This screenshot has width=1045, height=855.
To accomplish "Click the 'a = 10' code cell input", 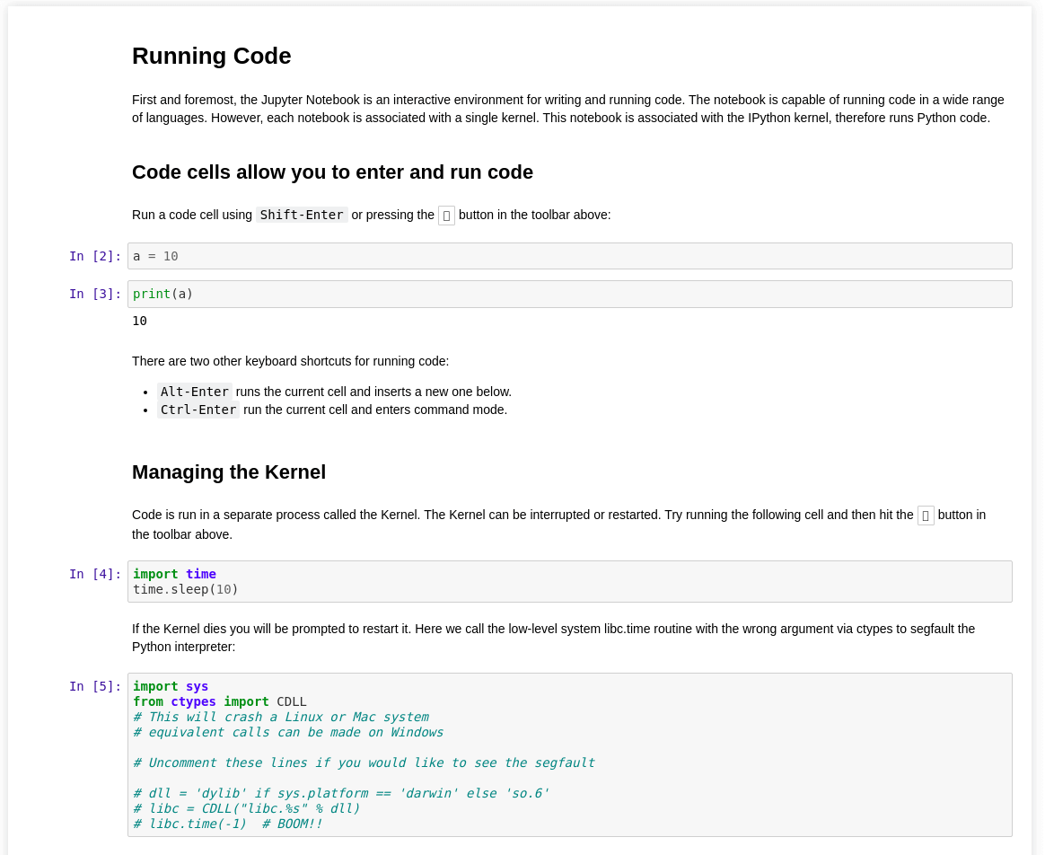I will [x=570, y=256].
